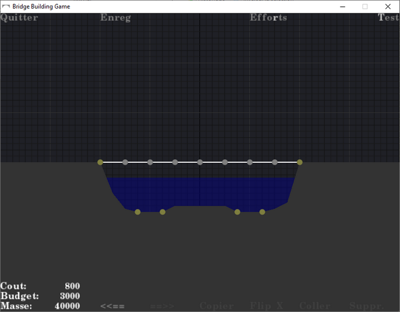Click the dimmed Copier command

[x=217, y=306]
